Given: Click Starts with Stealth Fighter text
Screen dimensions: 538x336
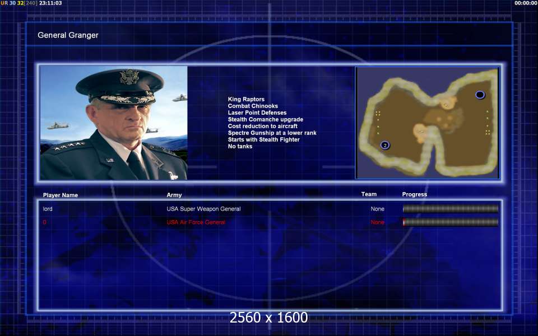Looking at the screenshot, I should [263, 139].
